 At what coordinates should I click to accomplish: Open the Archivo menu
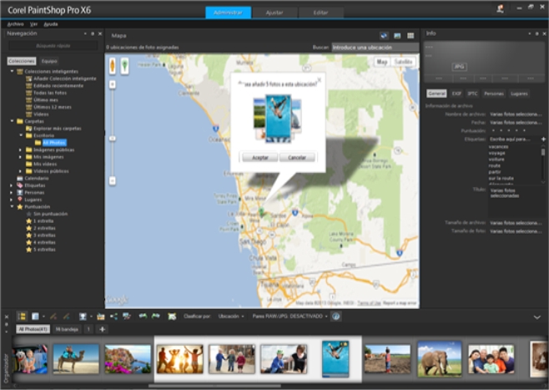coord(15,24)
